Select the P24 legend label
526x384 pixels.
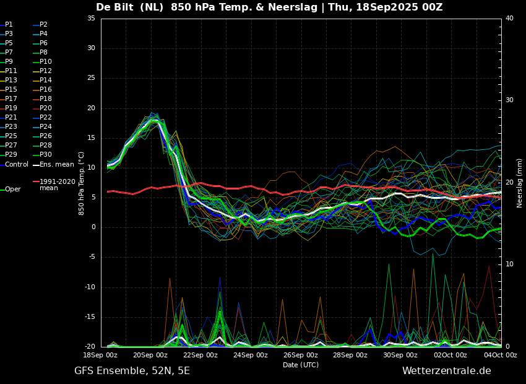[x=43, y=126]
